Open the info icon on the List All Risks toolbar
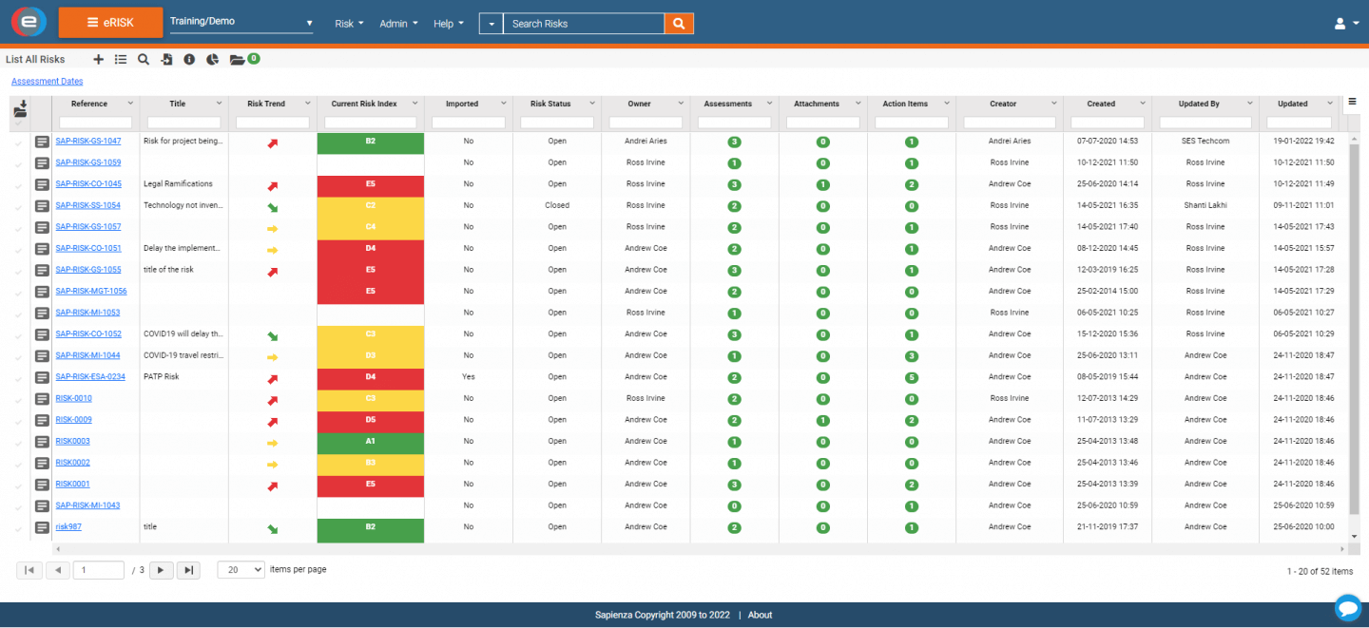The width and height of the screenshot is (1369, 628). [189, 59]
